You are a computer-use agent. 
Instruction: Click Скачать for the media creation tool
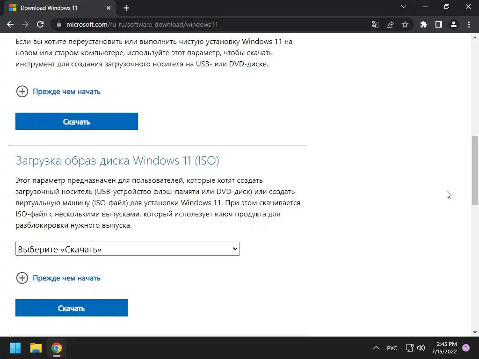[77, 121]
